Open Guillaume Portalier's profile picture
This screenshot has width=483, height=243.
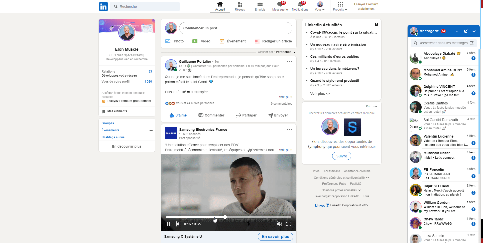tap(171, 65)
